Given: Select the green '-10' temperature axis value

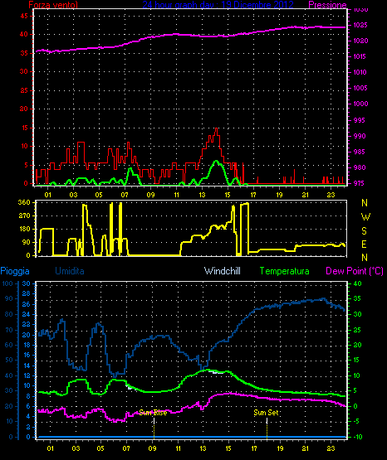Looking at the screenshot, I should 358,437.
